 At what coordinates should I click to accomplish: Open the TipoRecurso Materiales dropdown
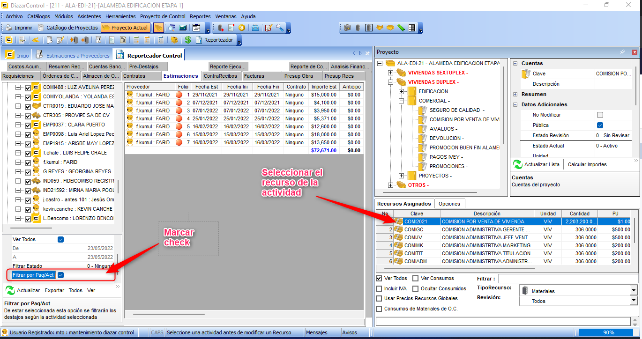634,291
